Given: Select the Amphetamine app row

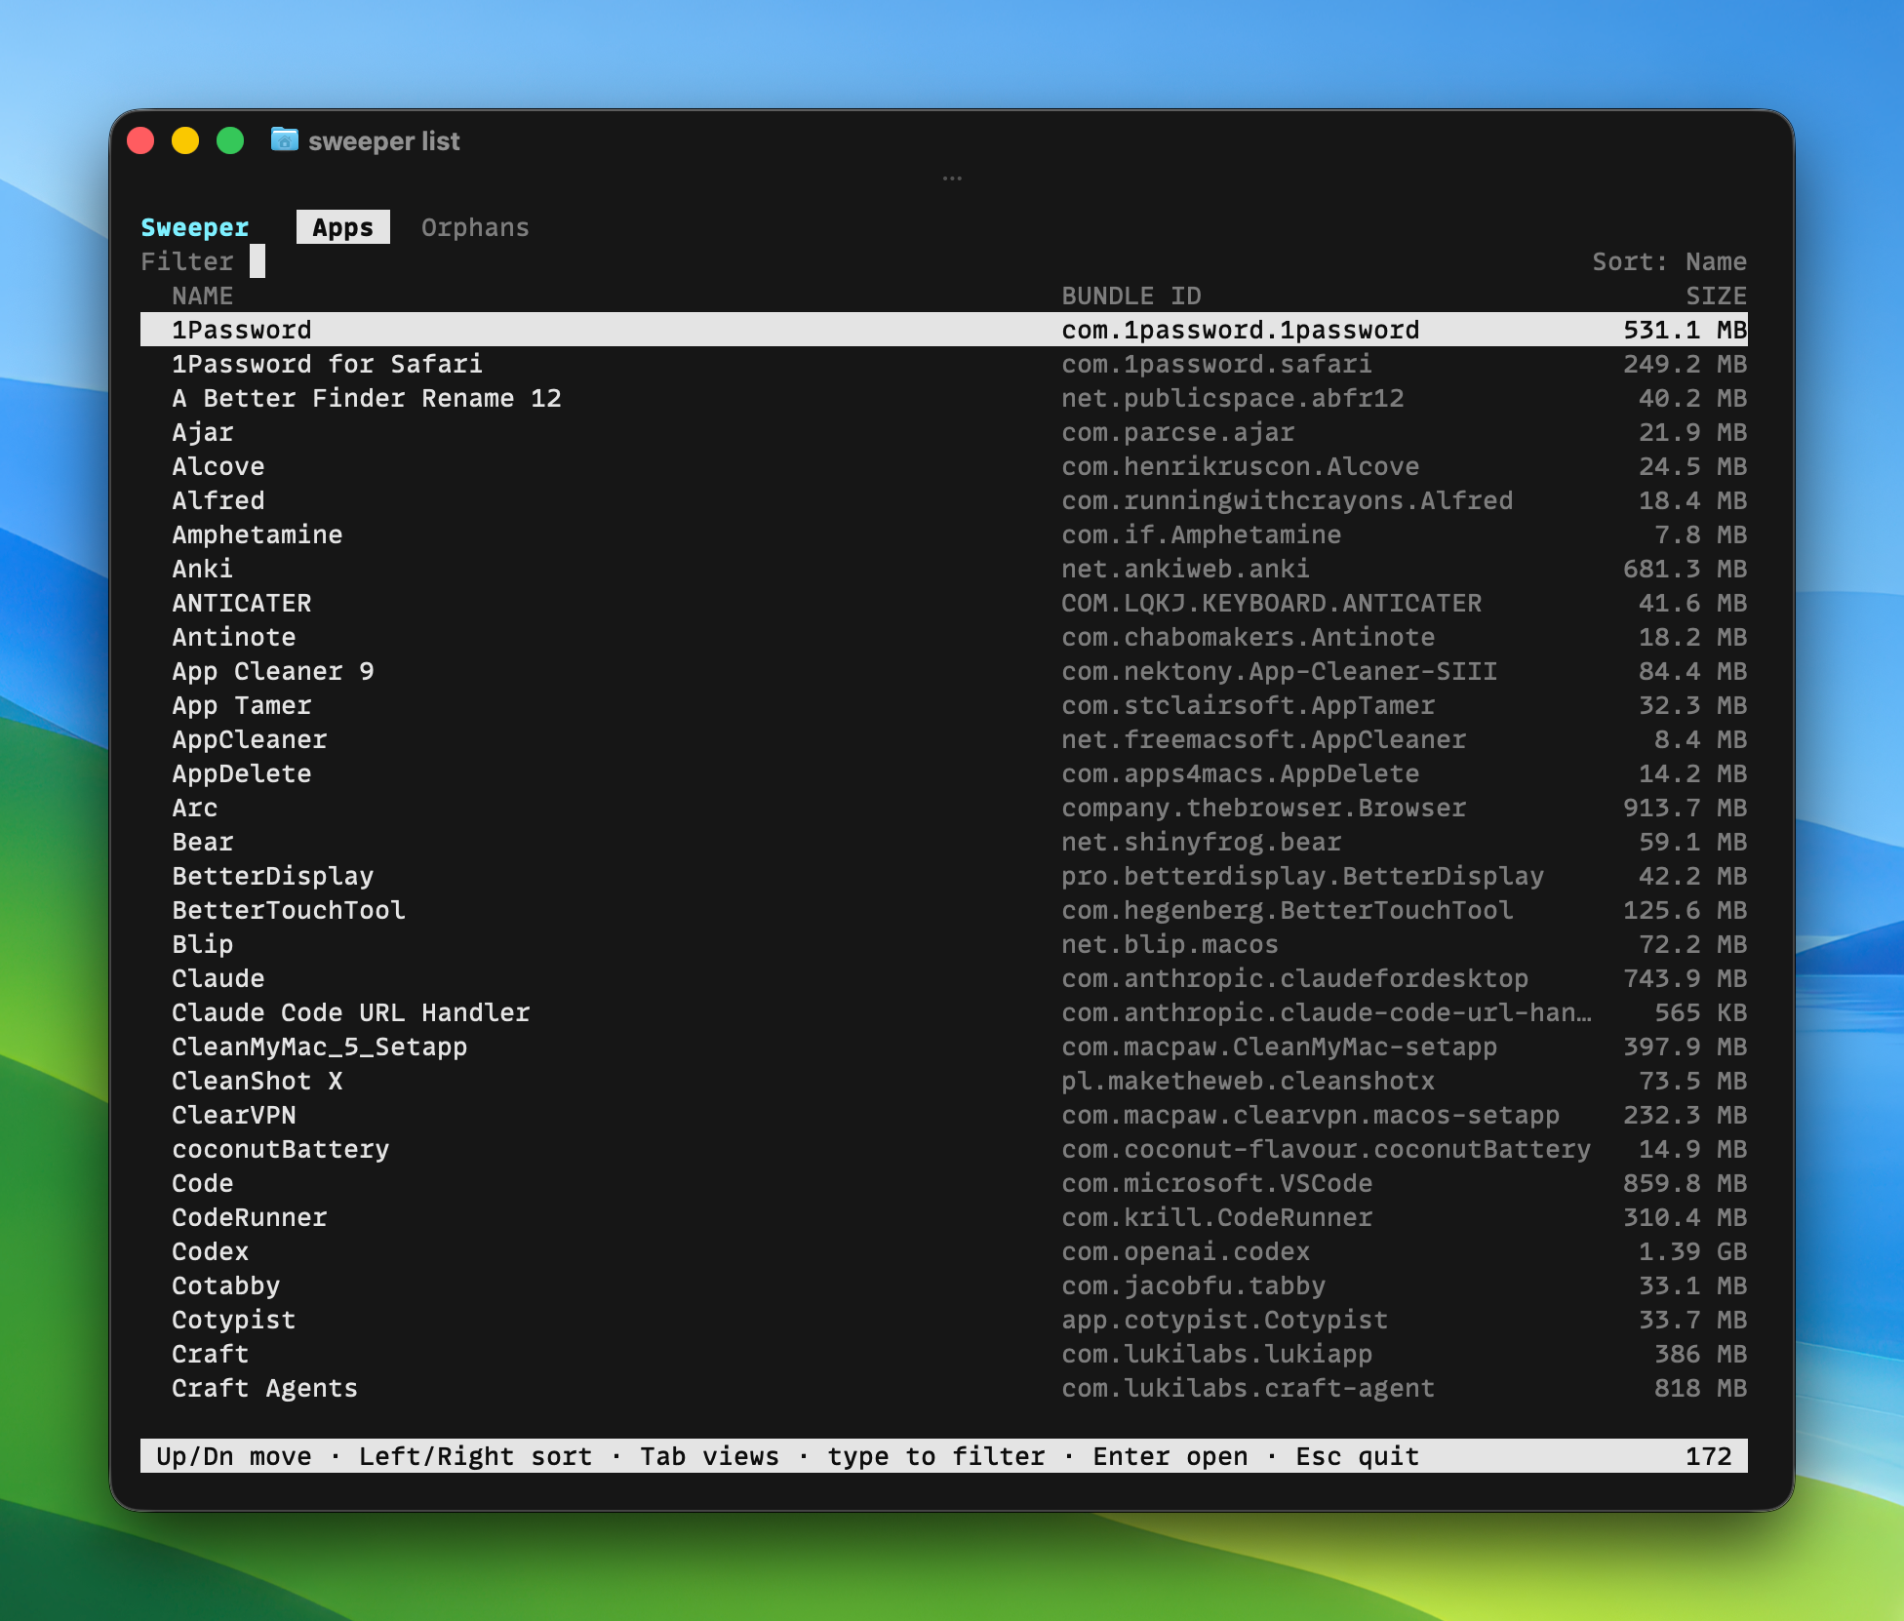Looking at the screenshot, I should tap(943, 534).
